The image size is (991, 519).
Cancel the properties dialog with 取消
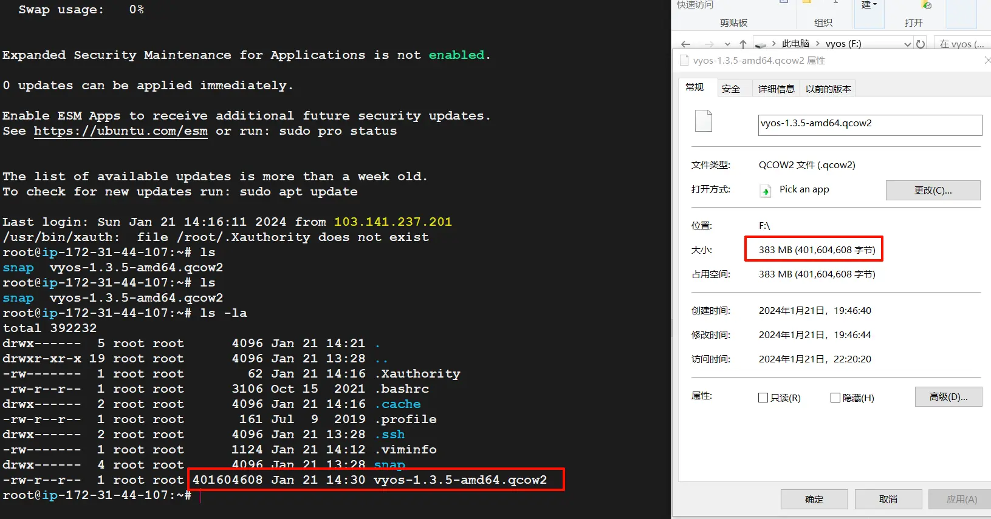pyautogui.click(x=888, y=499)
